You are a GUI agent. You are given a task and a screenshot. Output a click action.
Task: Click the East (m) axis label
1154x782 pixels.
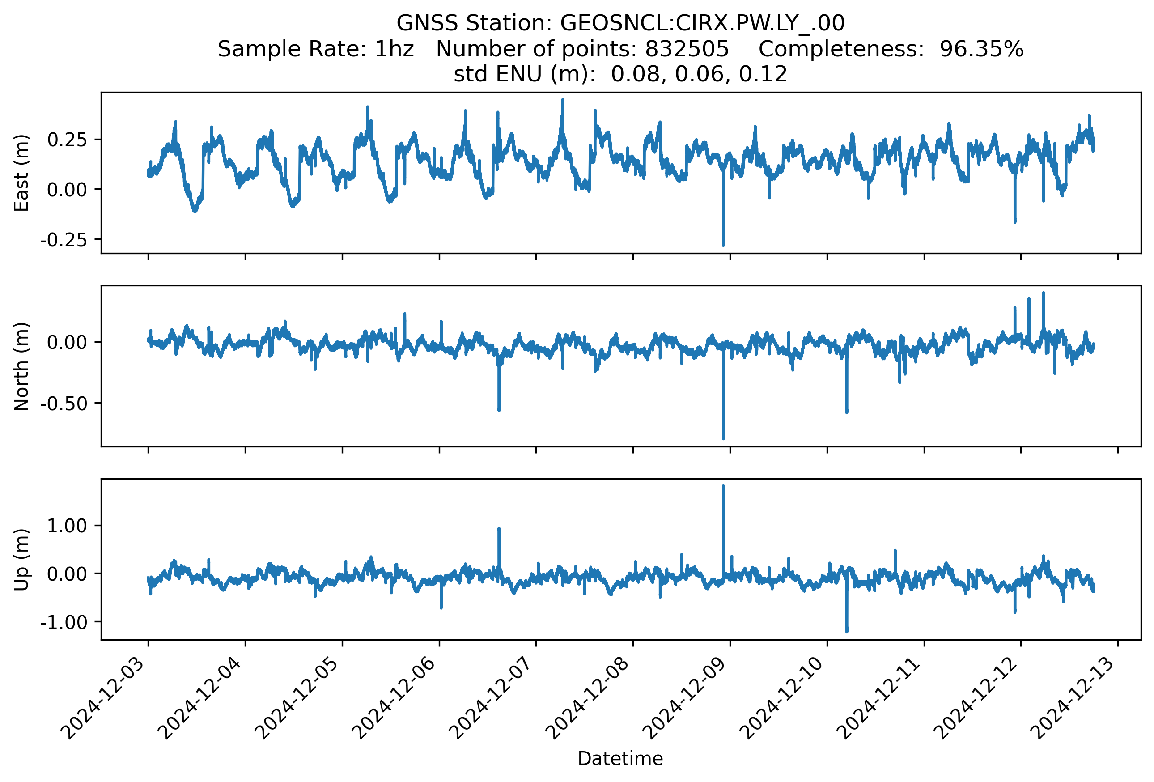tap(21, 173)
